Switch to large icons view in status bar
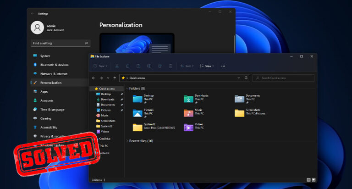The image size is (352, 189). pos(313,180)
